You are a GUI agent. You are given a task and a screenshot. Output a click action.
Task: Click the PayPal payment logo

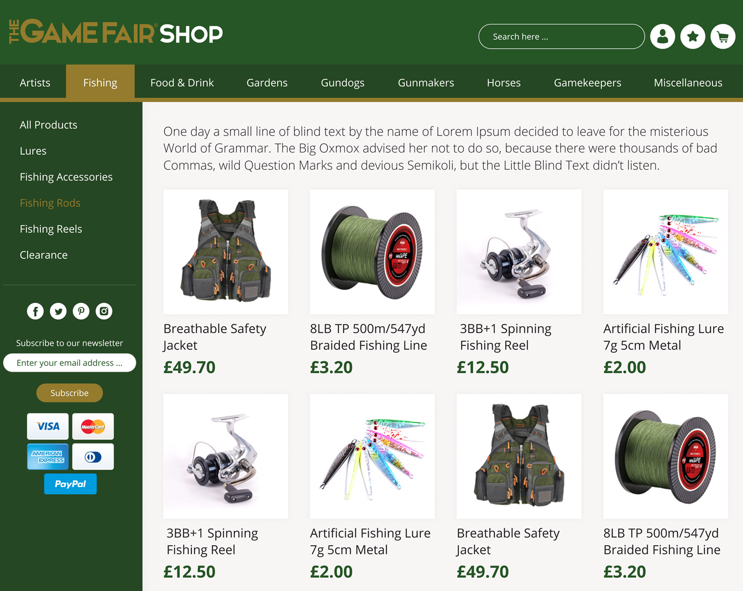[70, 484]
